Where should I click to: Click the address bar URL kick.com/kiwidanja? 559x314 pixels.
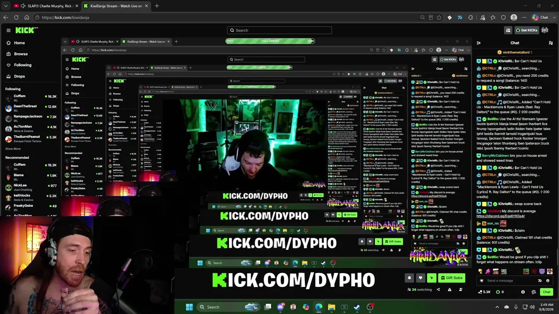(x=66, y=17)
